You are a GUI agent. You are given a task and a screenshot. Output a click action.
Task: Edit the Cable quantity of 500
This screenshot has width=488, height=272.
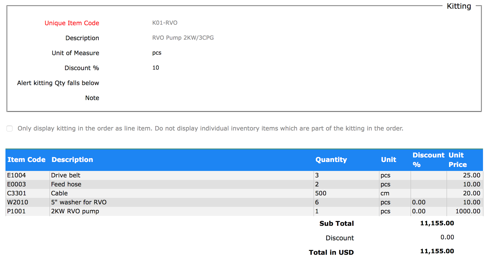(321, 193)
